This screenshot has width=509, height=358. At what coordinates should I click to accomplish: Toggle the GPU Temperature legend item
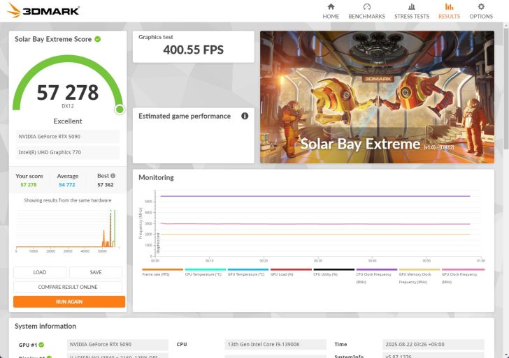(248, 272)
